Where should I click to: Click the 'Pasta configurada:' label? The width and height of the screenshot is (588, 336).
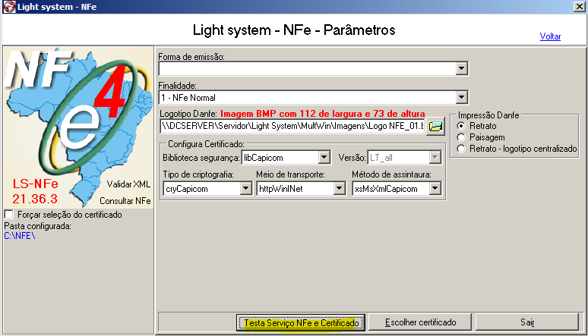tap(37, 226)
